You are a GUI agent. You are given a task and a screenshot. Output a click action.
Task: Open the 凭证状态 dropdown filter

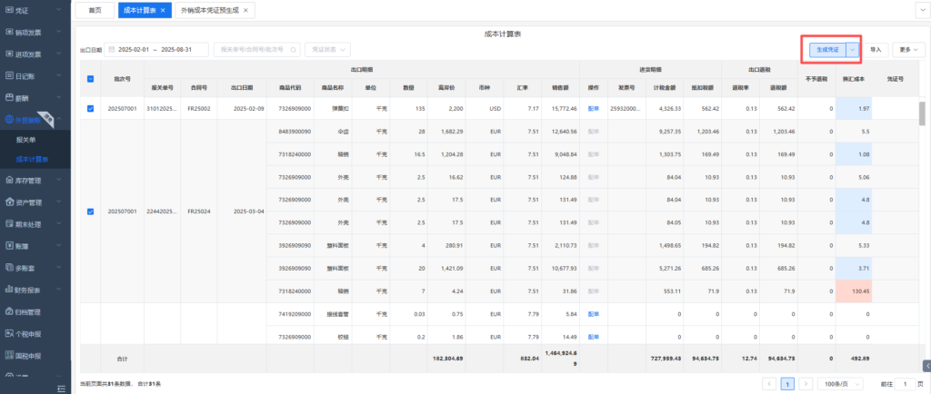pyautogui.click(x=327, y=49)
